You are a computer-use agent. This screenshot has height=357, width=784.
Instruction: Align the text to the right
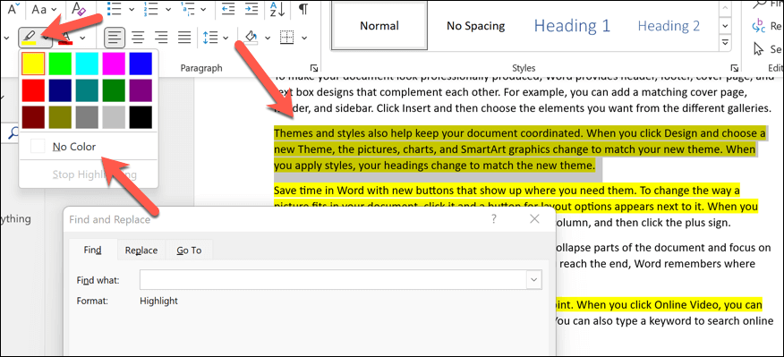click(x=161, y=37)
